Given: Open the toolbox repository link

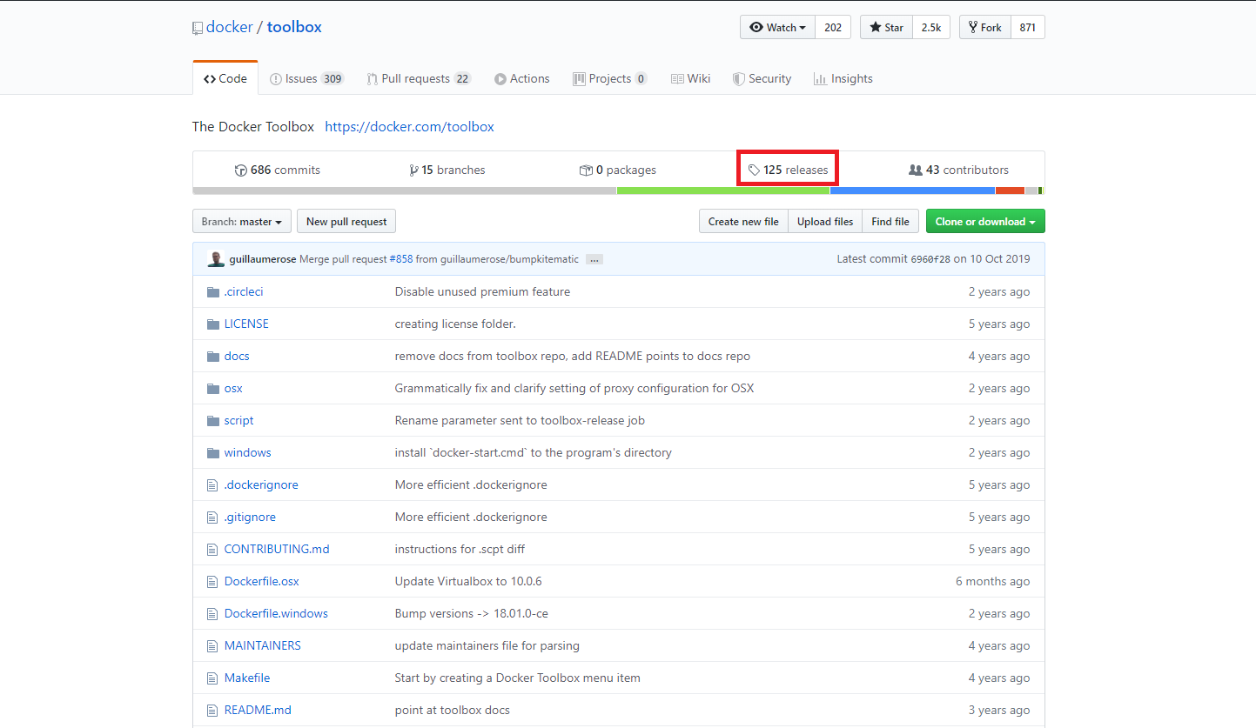Looking at the screenshot, I should coord(294,27).
